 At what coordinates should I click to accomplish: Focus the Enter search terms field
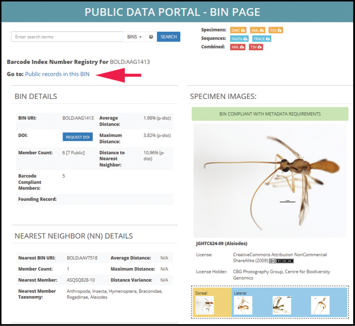pos(67,37)
